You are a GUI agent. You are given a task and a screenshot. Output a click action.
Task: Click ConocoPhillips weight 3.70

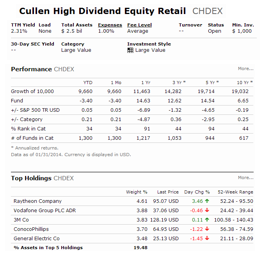(142, 229)
